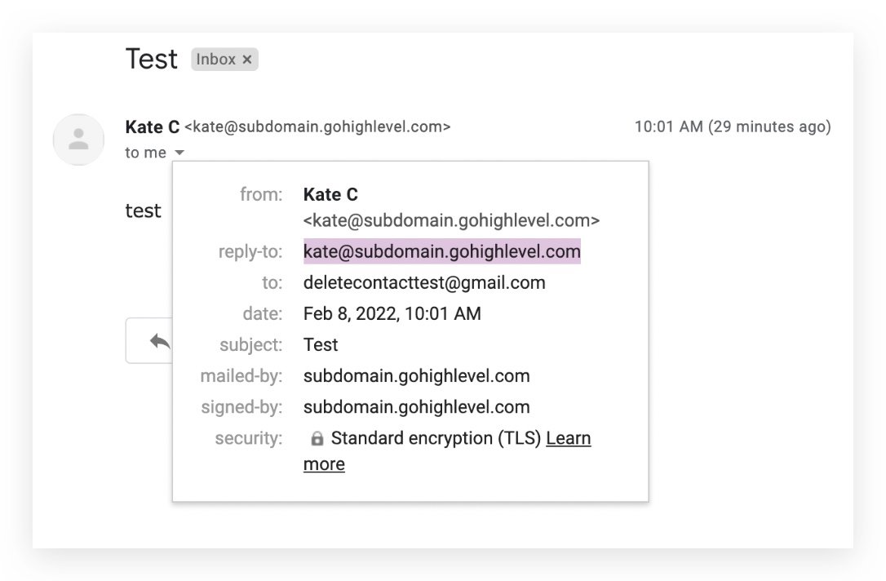Click the sender email address in message header
The width and height of the screenshot is (886, 581).
(317, 126)
